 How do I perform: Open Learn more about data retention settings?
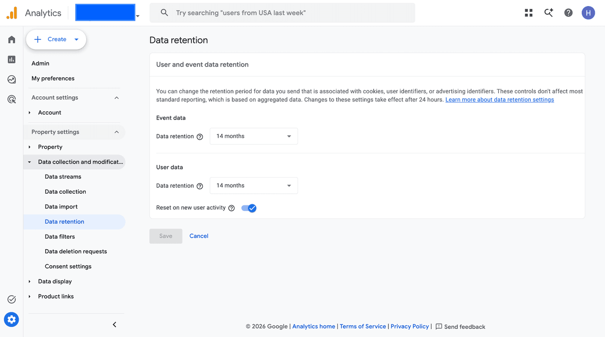pos(500,100)
